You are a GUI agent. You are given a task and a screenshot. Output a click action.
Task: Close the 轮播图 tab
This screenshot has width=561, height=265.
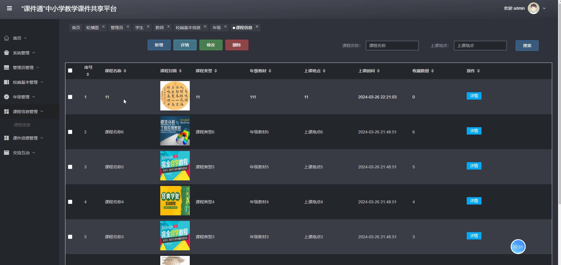pos(103,26)
